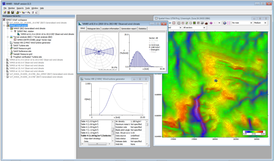The height and width of the screenshot is (161, 274).
Task: Switch to the Histogram bins tab
Action: click(93, 29)
